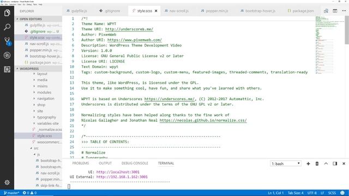Image resolution: width=349 pixels, height=196 pixels.
Task: Click the code minimap preview
Action: 330,45
